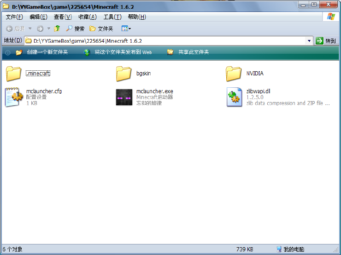Open the 工具(T) menu
The width and height of the screenshot is (341, 255).
(x=112, y=17)
